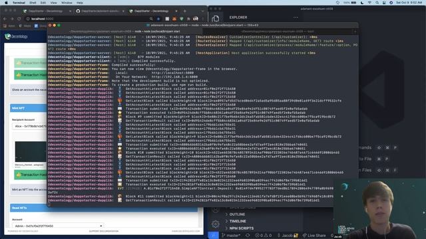Click the Decentology logo on the page
The width and height of the screenshot is (426, 239).
pos(17,37)
